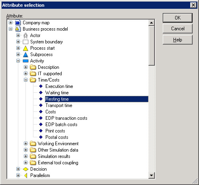Expand the Simulation results folder

point(26,156)
